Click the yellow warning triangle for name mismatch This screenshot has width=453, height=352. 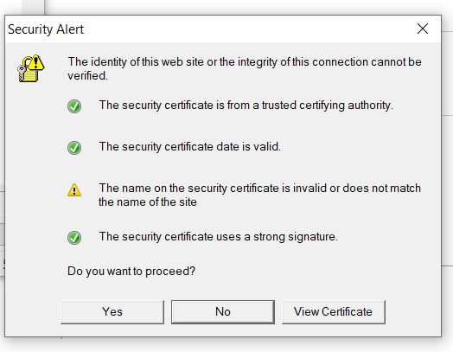(x=74, y=190)
